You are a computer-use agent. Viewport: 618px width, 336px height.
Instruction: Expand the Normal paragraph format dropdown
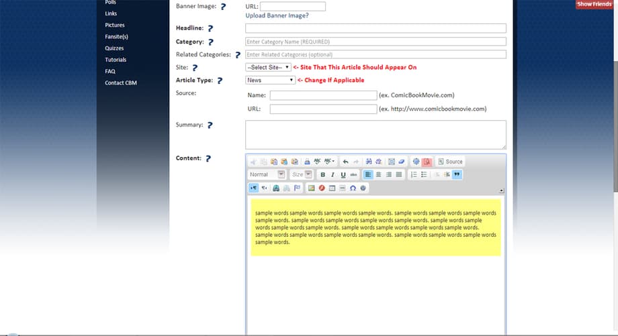click(x=267, y=174)
